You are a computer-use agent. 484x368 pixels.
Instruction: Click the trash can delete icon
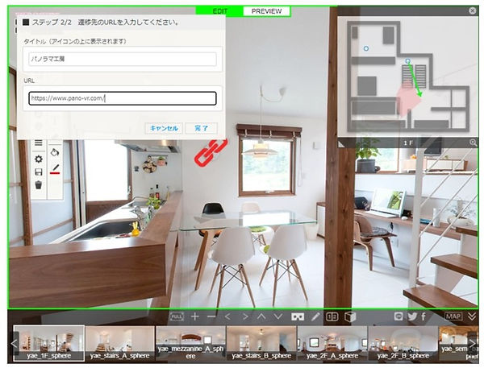pyautogui.click(x=38, y=184)
